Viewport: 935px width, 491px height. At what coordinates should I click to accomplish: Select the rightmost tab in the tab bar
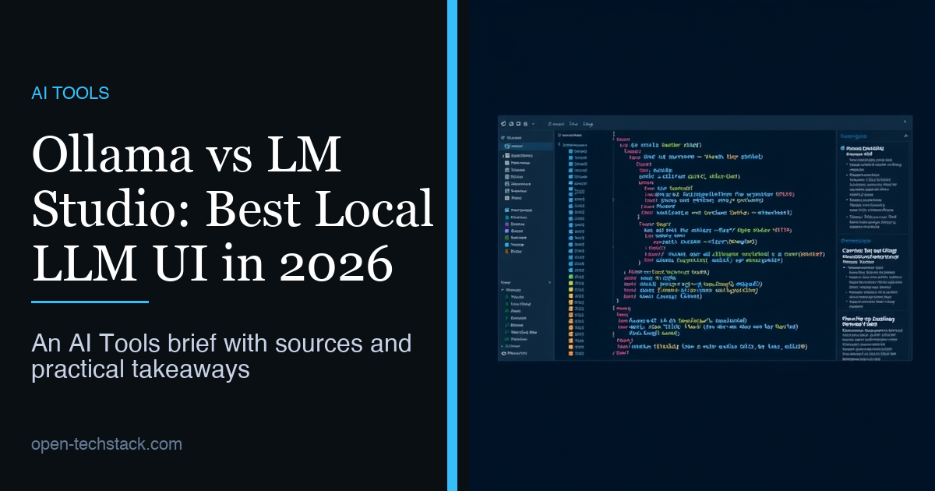[x=588, y=124]
